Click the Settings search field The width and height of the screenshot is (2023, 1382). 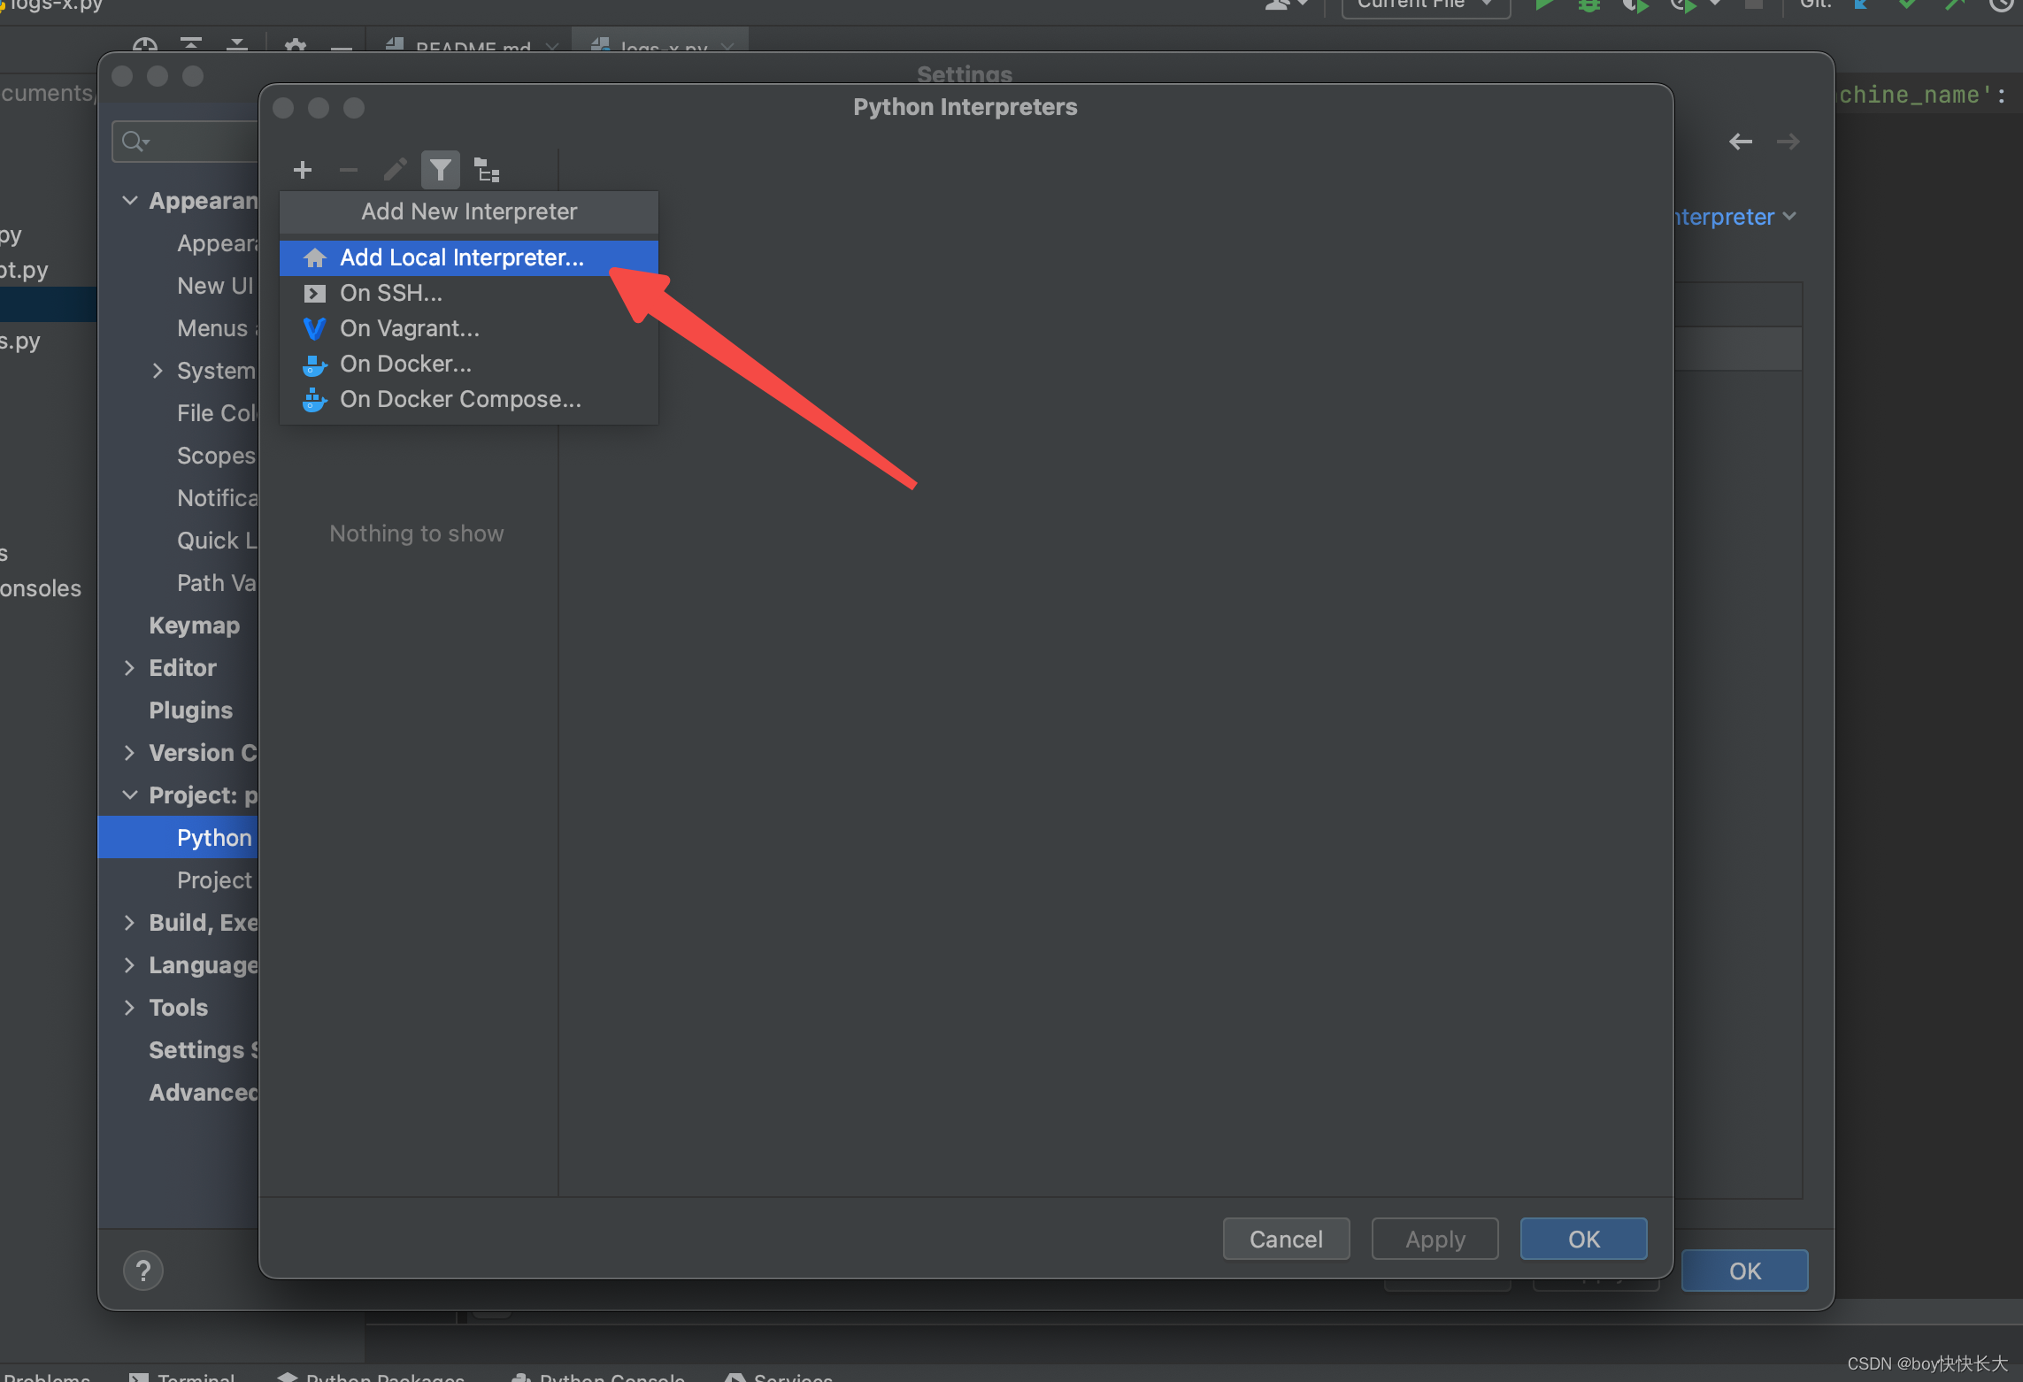point(186,142)
